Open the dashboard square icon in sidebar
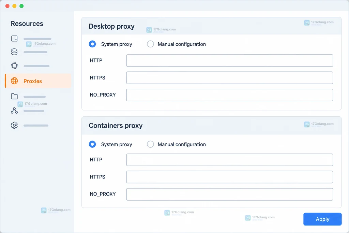The width and height of the screenshot is (349, 233). pyautogui.click(x=14, y=39)
